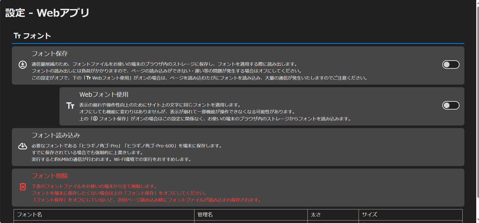Click the line starting 通信量削減のため
Image resolution: width=479 pixels, height=223 pixels.
point(164,64)
